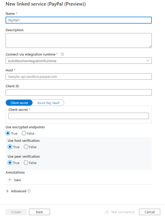Viewport: 165px width, 218px height.
Task: Cancel the linked service creation
Action: point(149,212)
